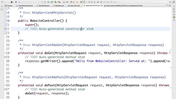The width and height of the screenshot is (176, 99).
Task: Click the blue monitor toolbar icon
Action: point(16,2)
